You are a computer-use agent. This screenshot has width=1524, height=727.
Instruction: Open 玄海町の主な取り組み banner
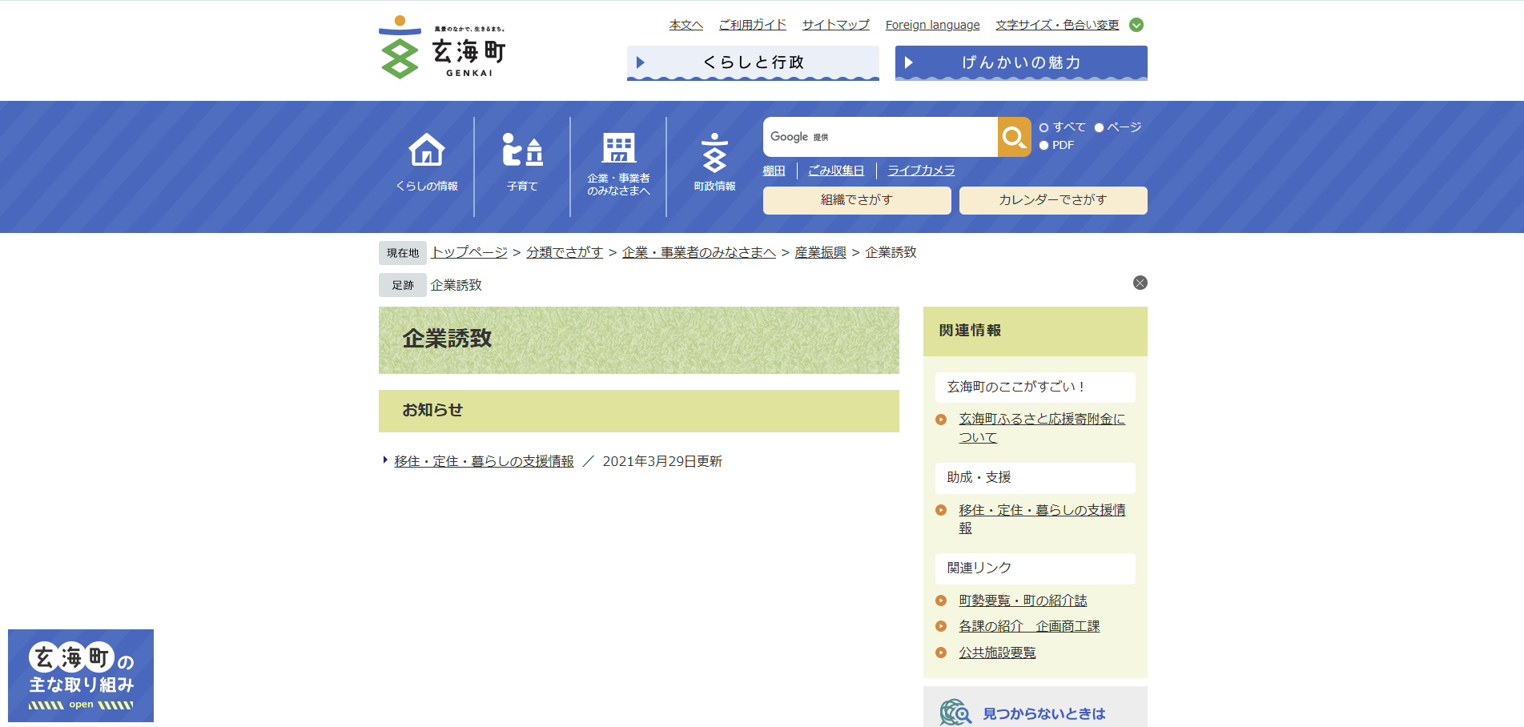81,676
